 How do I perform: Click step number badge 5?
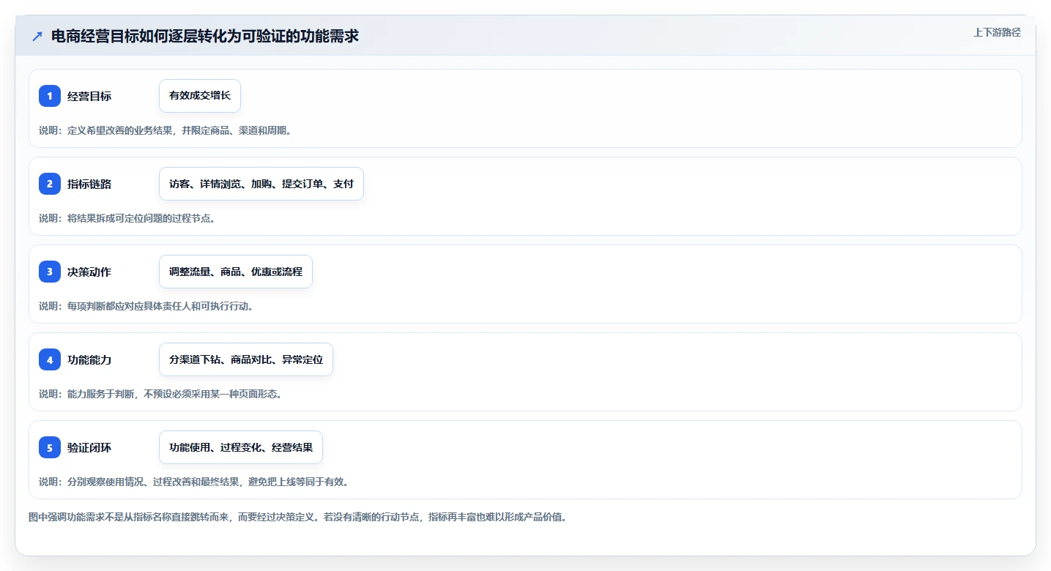click(50, 447)
